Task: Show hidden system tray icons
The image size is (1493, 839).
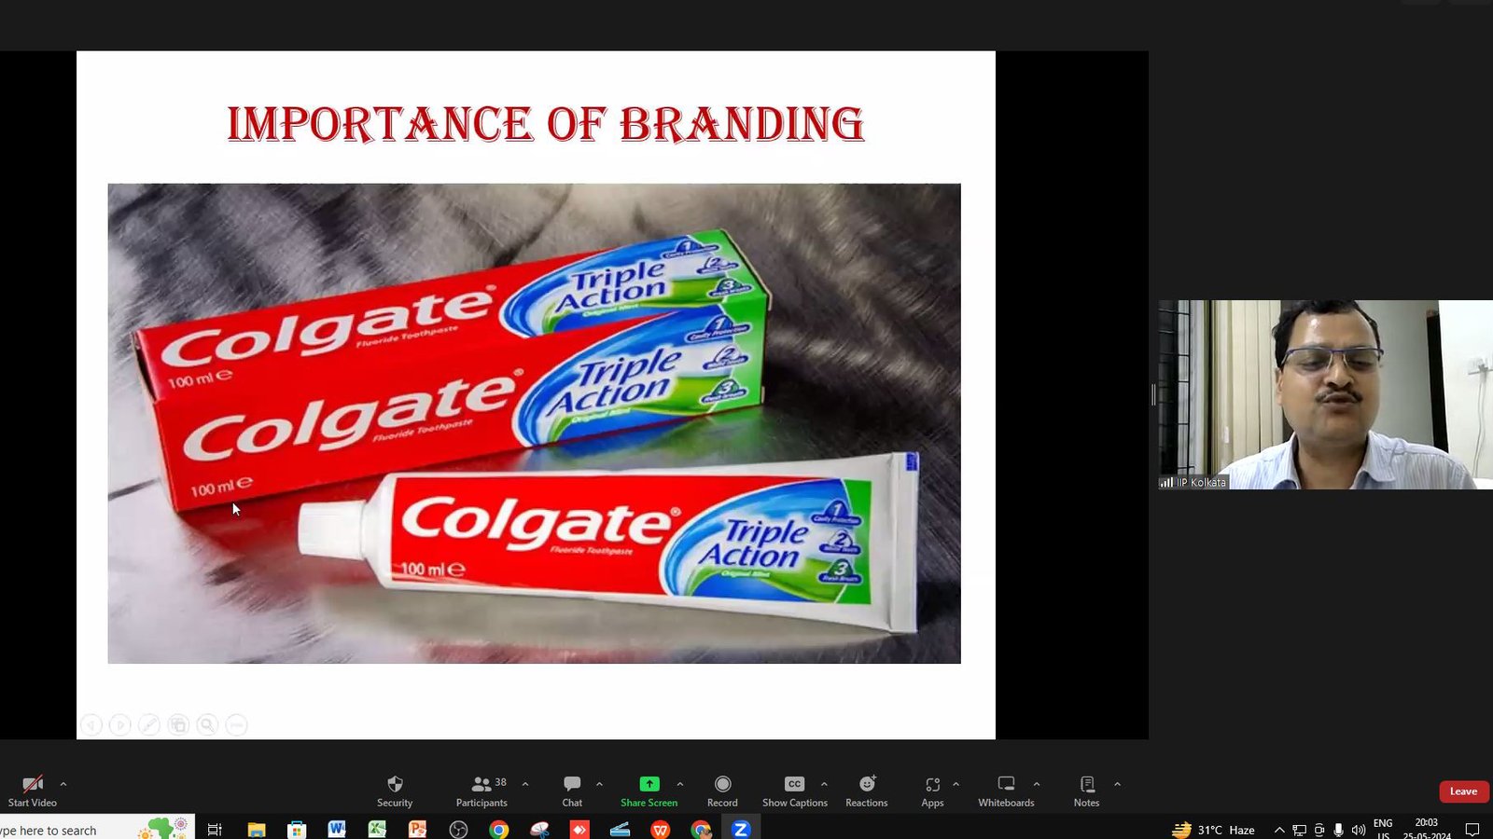Action: 1279,830
